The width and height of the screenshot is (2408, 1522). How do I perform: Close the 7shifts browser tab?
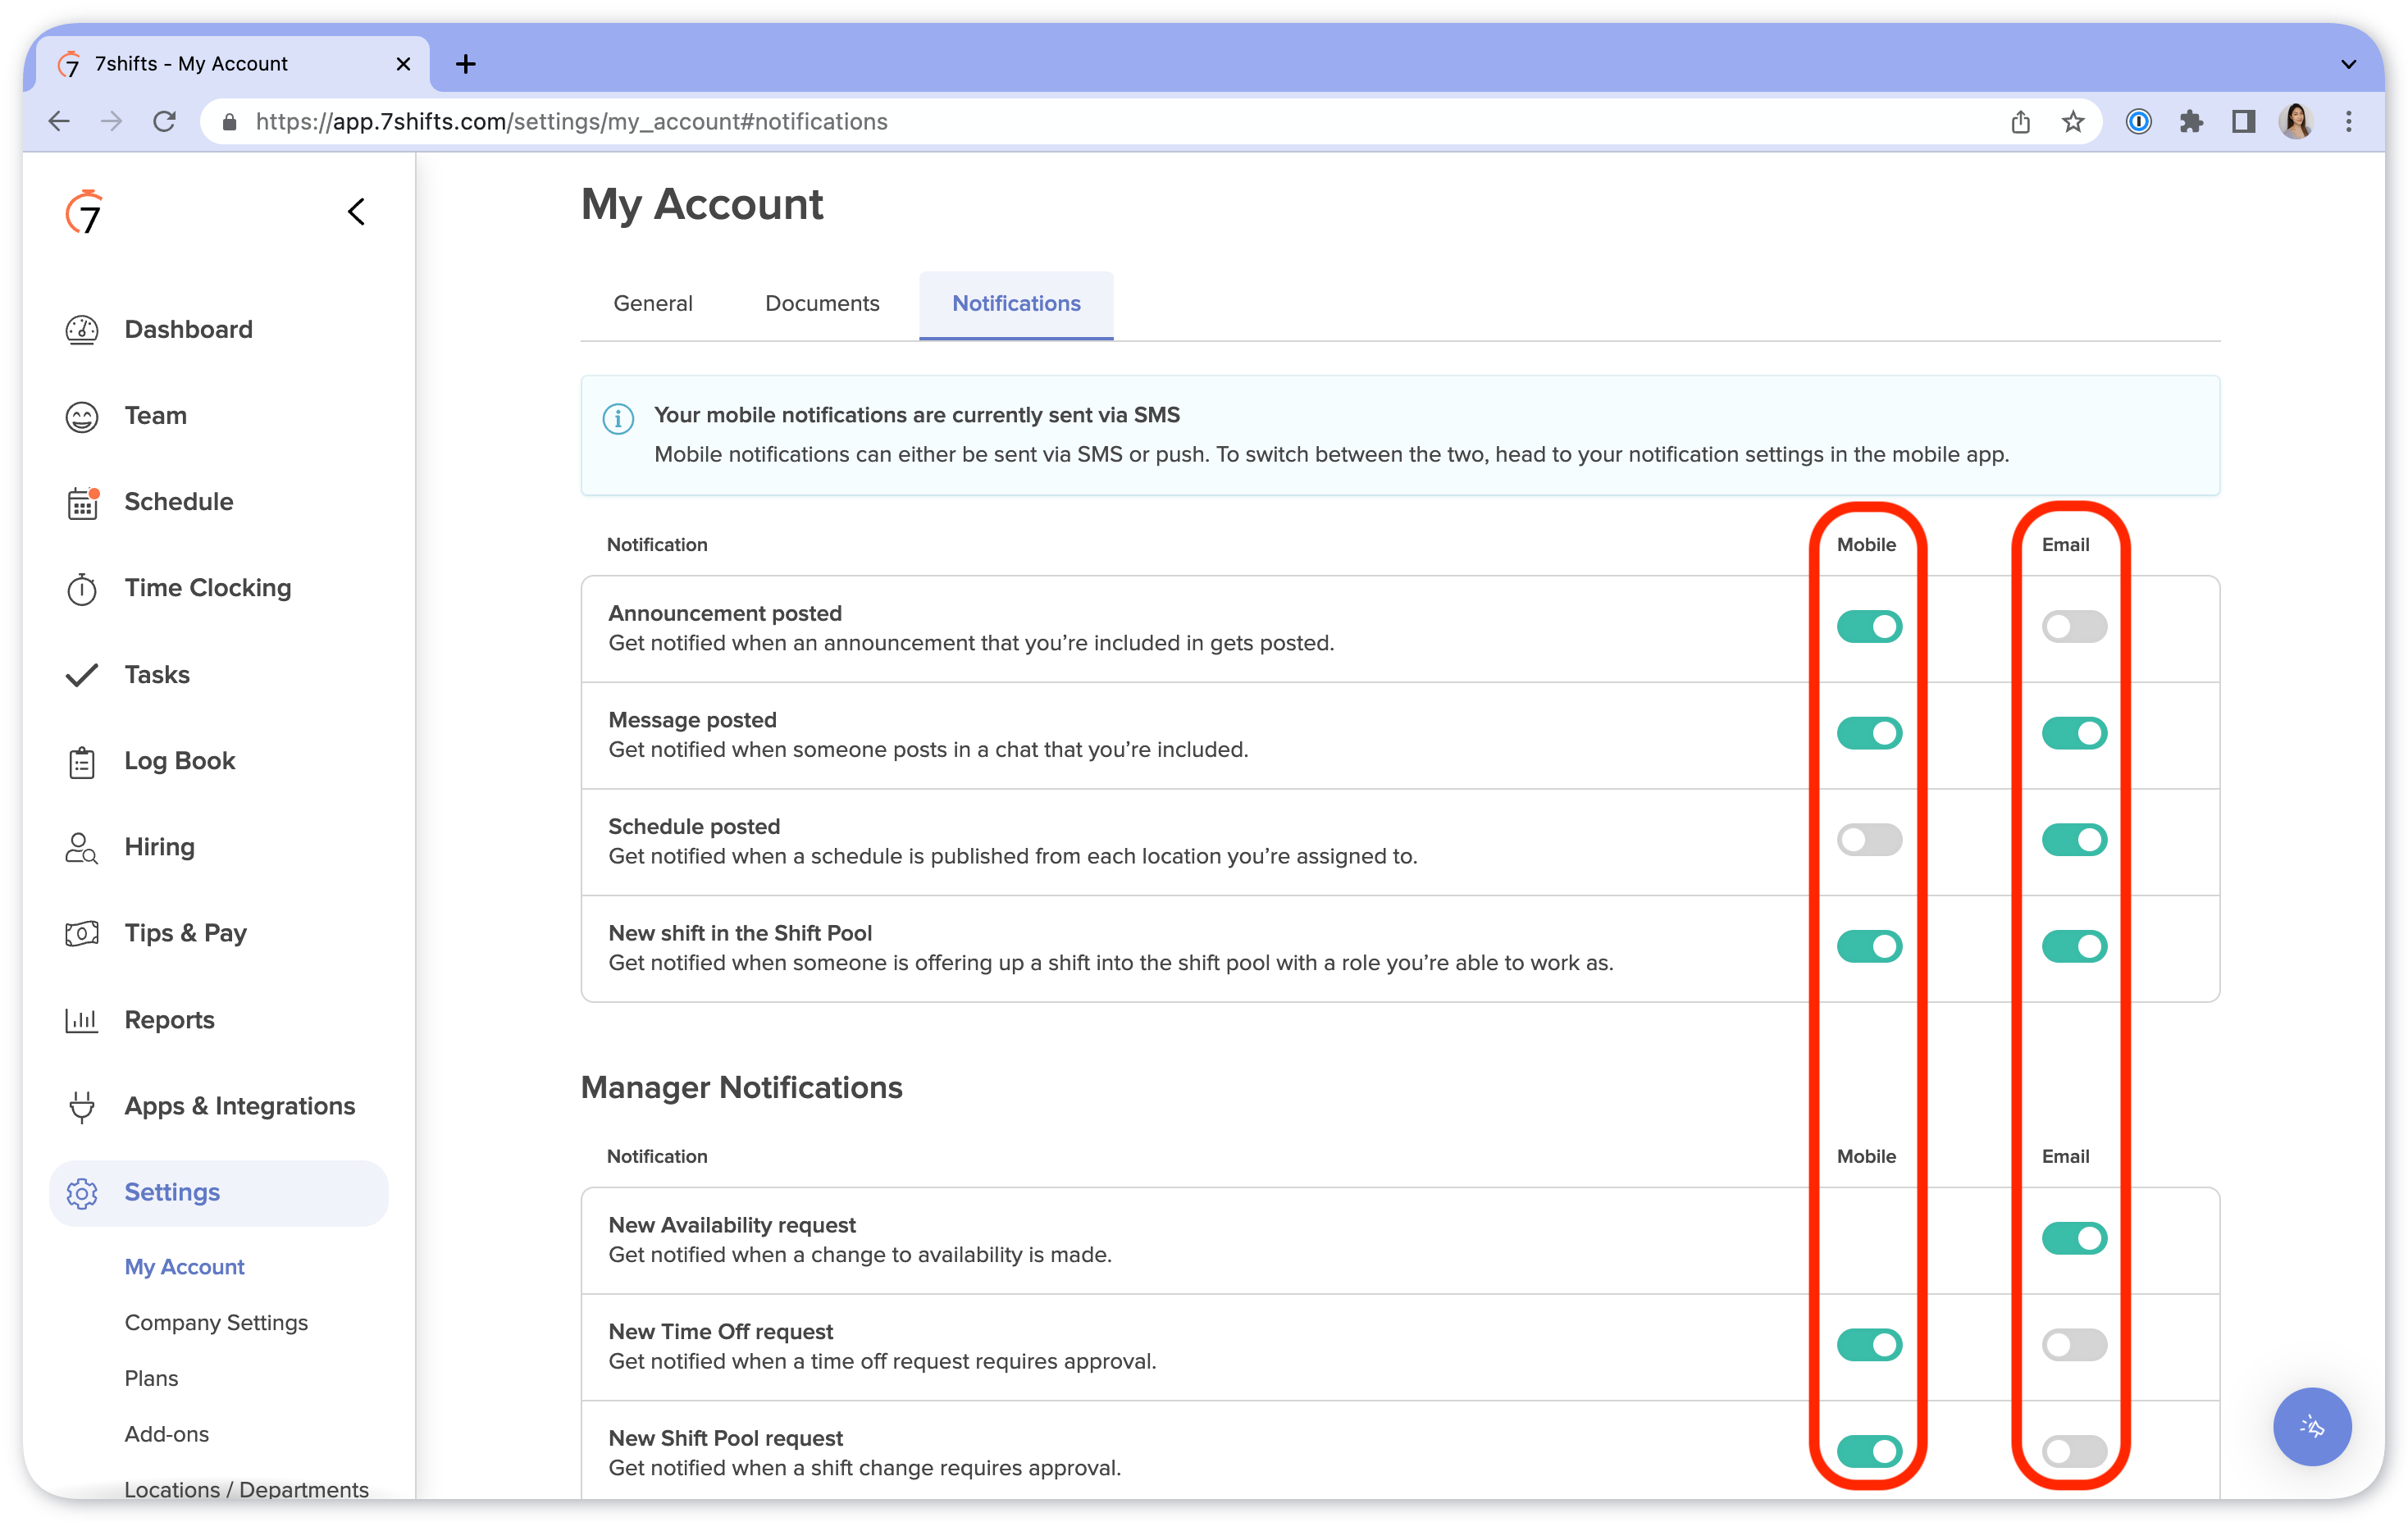click(x=403, y=64)
